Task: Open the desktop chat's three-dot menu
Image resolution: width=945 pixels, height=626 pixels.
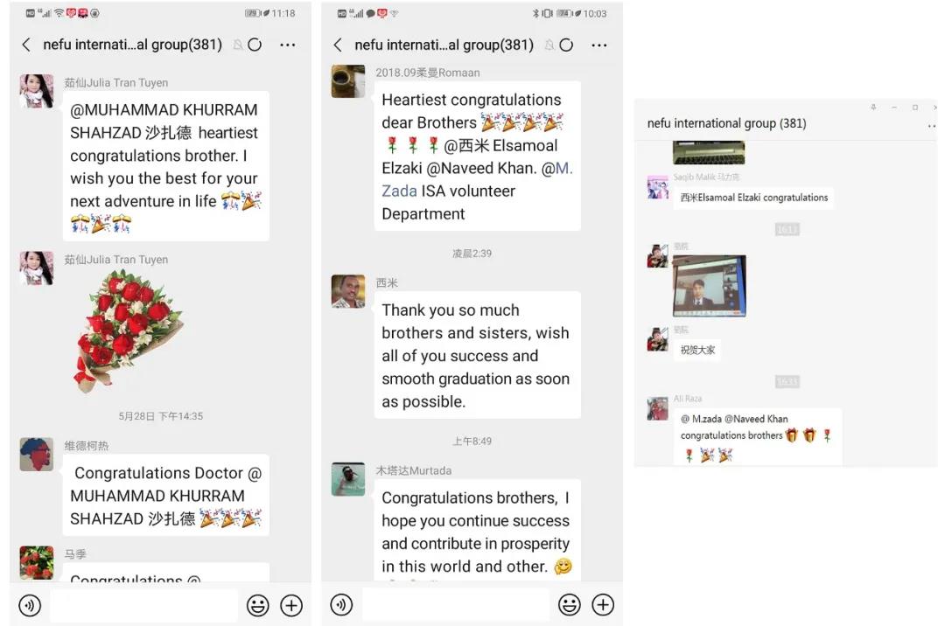Action: click(932, 126)
